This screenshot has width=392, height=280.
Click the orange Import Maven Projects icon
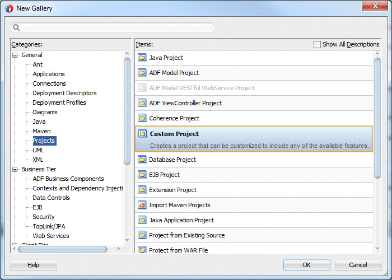[x=142, y=205]
